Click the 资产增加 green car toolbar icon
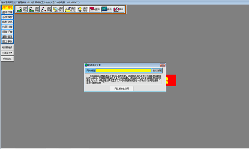This screenshot has width=249, height=149. pyautogui.click(x=22, y=10)
